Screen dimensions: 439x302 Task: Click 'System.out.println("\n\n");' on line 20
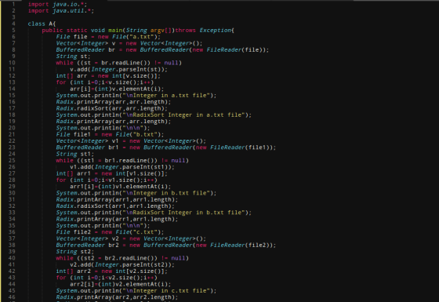[x=103, y=128]
